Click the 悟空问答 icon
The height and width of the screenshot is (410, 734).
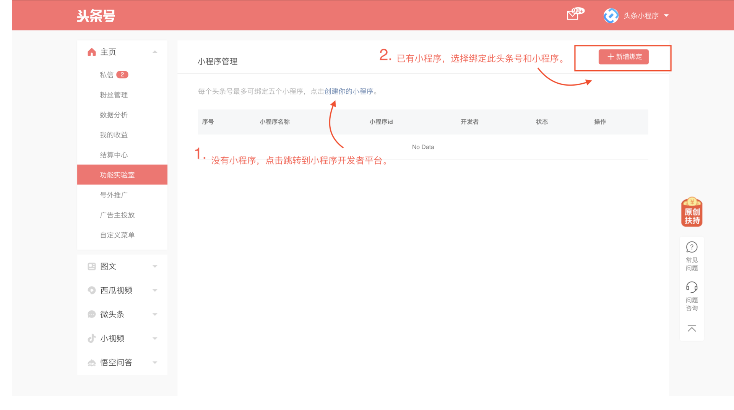pos(91,363)
